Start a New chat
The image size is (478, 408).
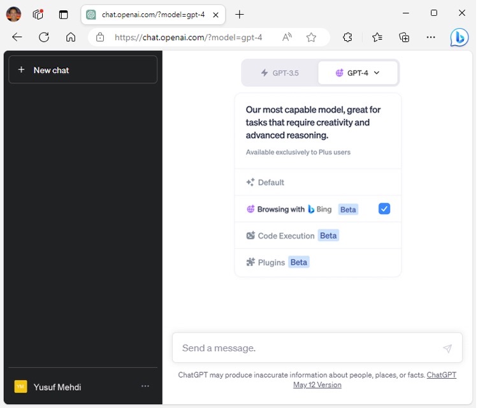83,70
